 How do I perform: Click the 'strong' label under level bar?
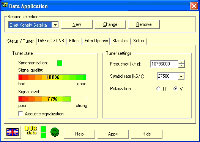(82, 105)
